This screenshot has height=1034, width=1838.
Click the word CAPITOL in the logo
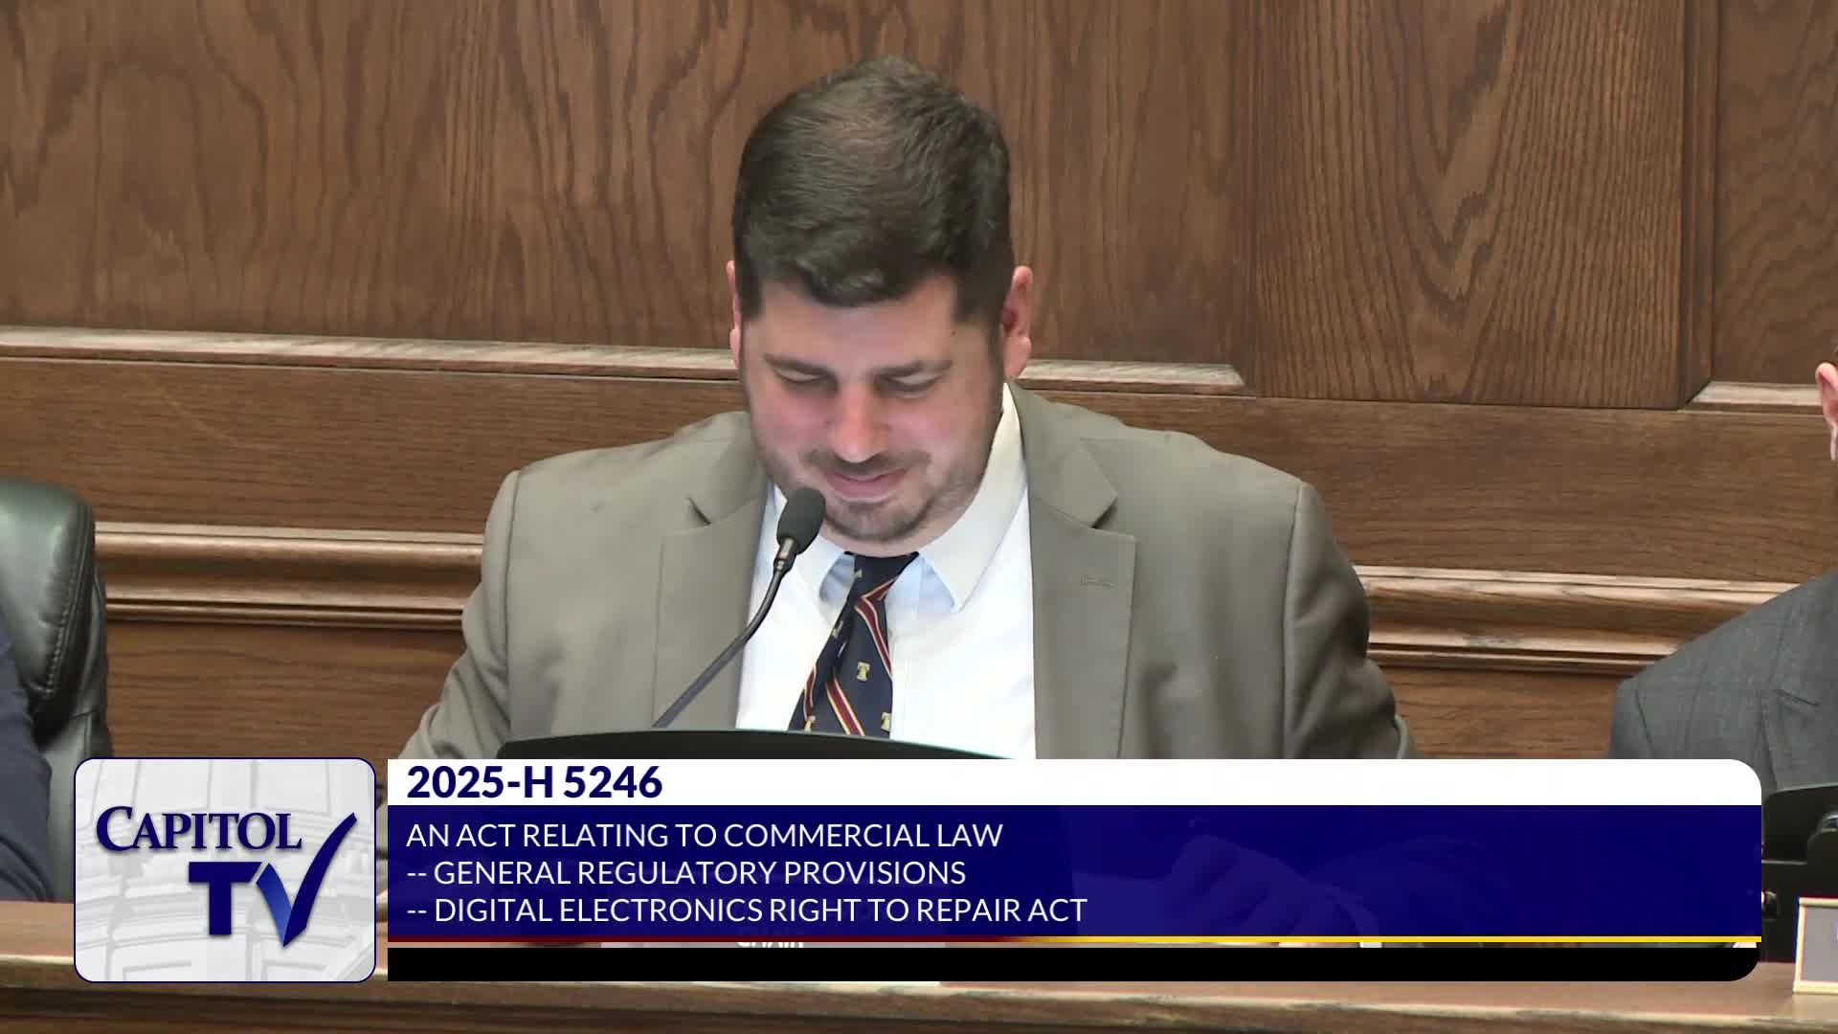198,829
